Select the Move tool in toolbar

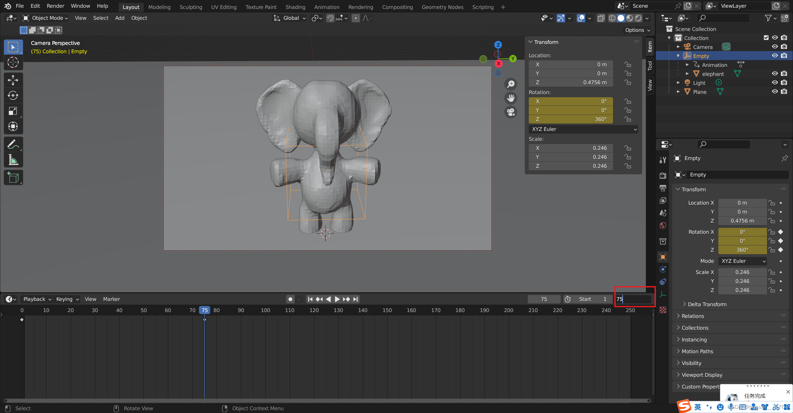[x=13, y=80]
